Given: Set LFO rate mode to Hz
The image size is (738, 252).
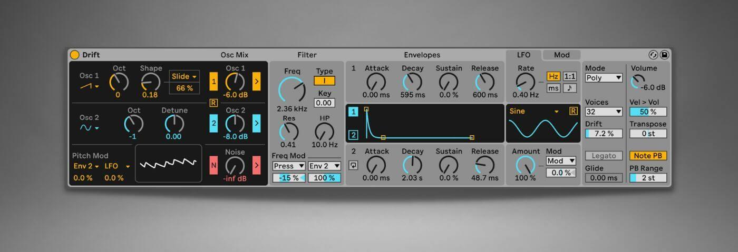Looking at the screenshot, I should 553,76.
